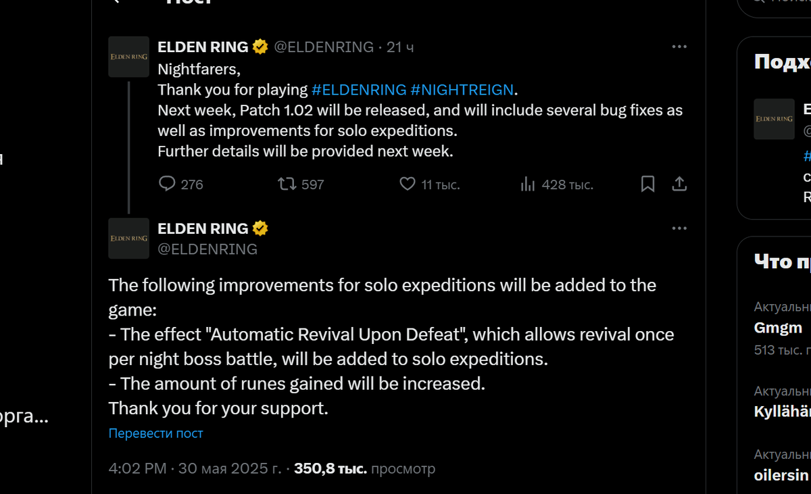The width and height of the screenshot is (811, 494).
Task: Open ELDEN RING avatar on first post
Action: pos(129,57)
